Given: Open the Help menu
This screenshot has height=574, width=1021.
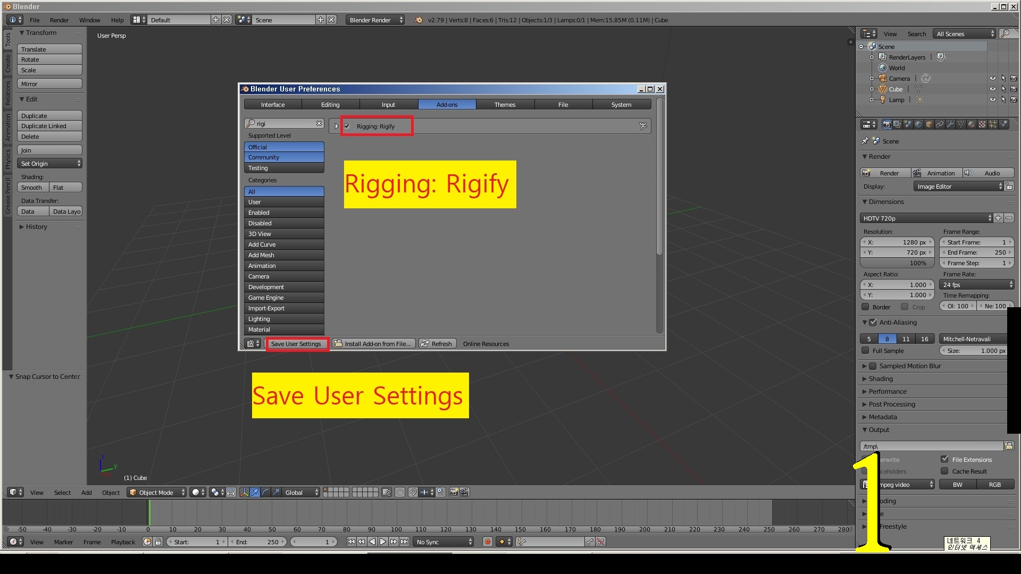Looking at the screenshot, I should [x=117, y=20].
